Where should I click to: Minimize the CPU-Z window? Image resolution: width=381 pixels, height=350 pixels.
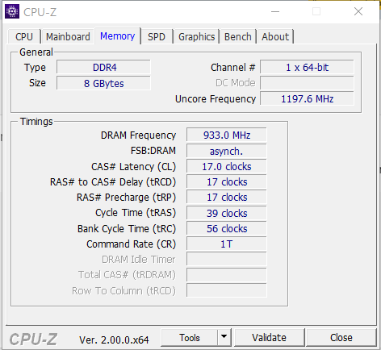(x=275, y=11)
